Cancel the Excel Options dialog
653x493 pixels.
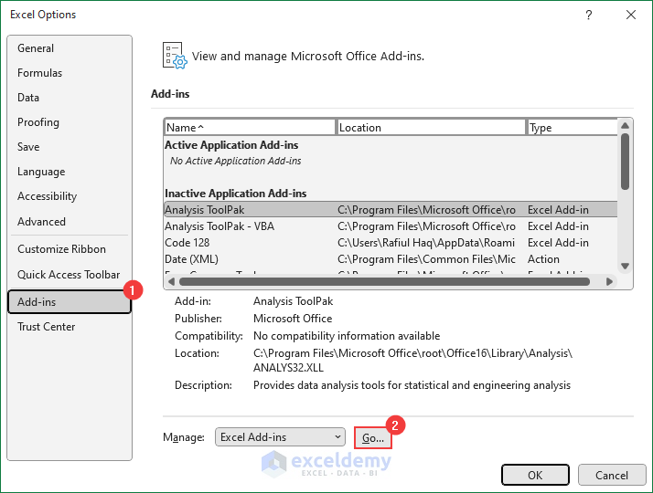click(612, 475)
